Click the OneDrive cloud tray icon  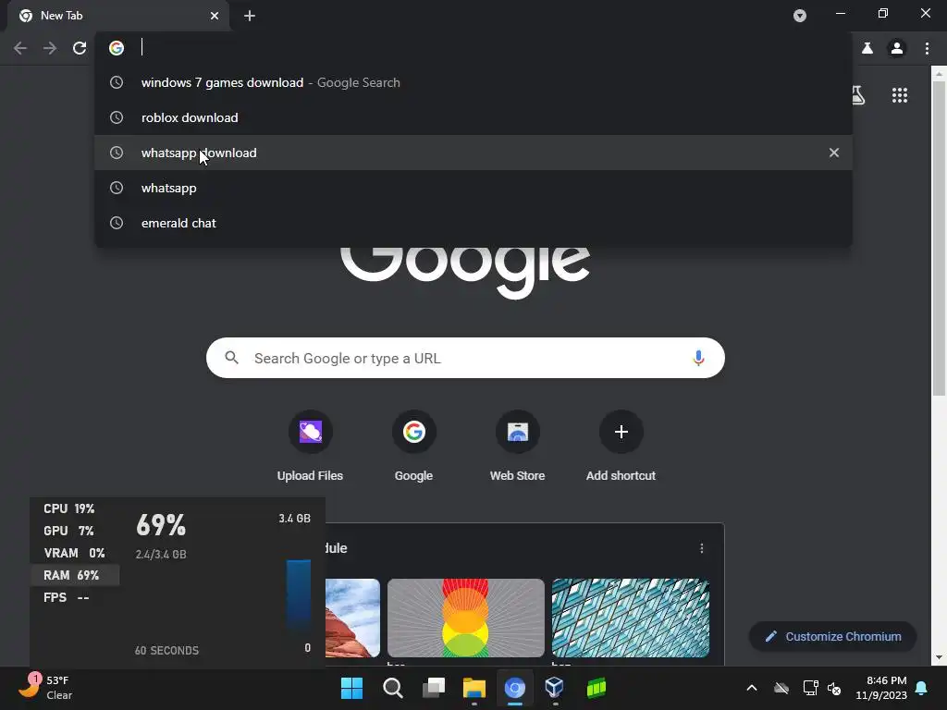(x=781, y=688)
